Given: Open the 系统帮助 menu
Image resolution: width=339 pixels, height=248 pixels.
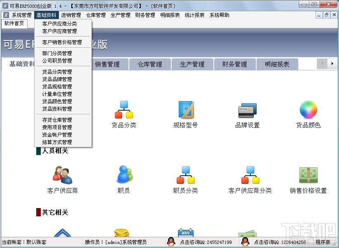Looking at the screenshot, I should pyautogui.click(x=220, y=15).
